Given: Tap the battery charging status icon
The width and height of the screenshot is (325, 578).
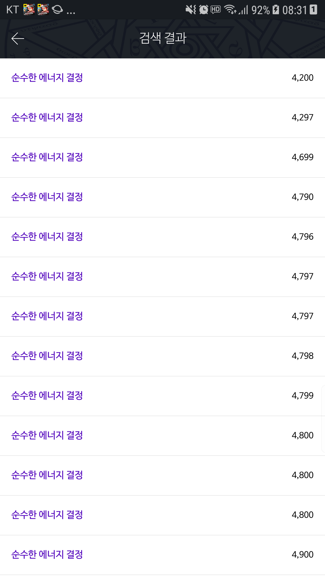Looking at the screenshot, I should 276,10.
